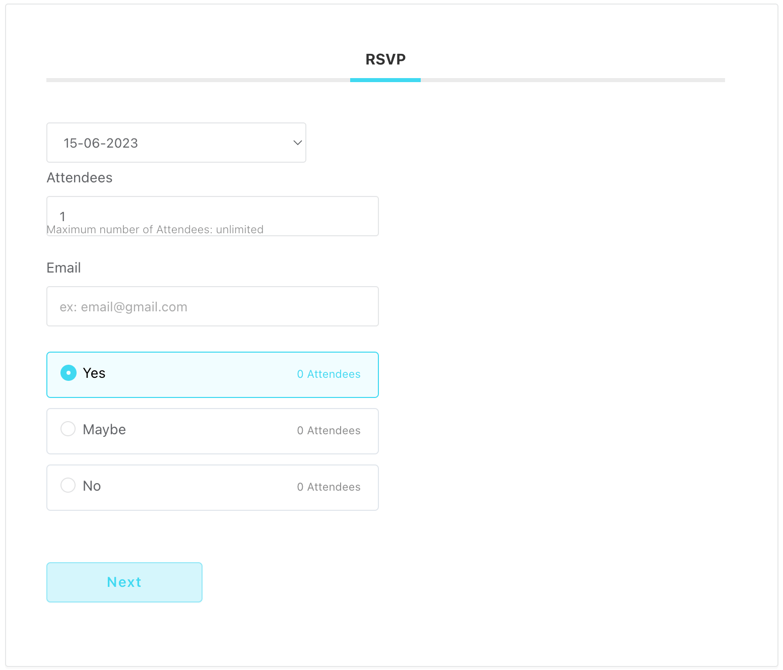The image size is (783, 670).
Task: Click into the Email input field
Action: tap(212, 307)
